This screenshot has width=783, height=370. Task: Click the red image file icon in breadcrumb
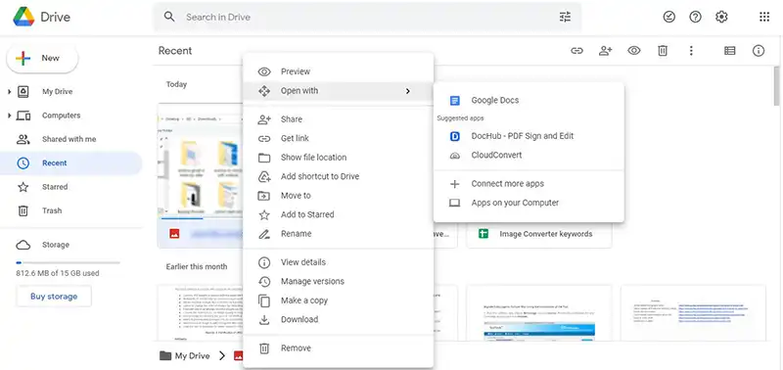click(x=239, y=355)
